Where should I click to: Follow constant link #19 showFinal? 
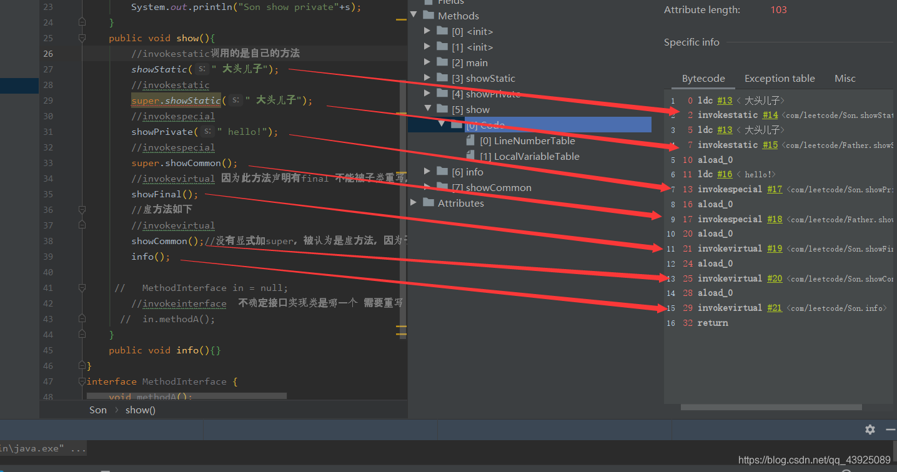(774, 248)
